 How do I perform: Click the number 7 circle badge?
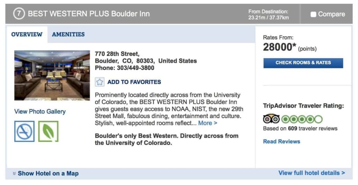click(19, 14)
